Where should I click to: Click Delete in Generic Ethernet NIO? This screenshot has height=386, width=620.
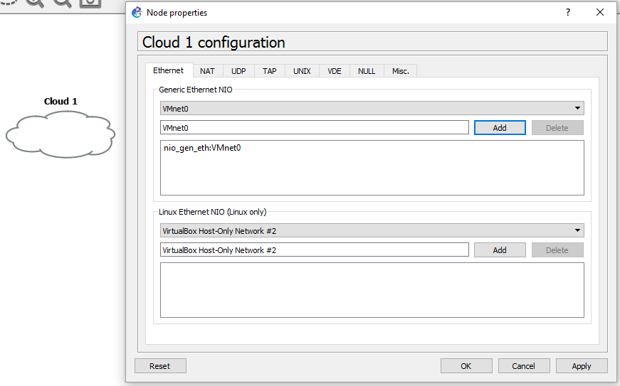(x=557, y=127)
